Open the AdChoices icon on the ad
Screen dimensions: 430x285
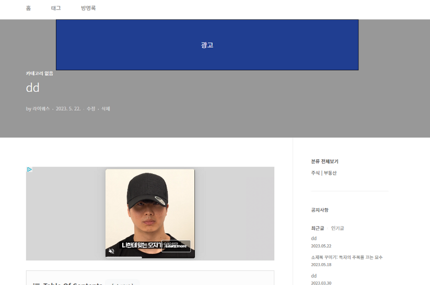point(29,169)
